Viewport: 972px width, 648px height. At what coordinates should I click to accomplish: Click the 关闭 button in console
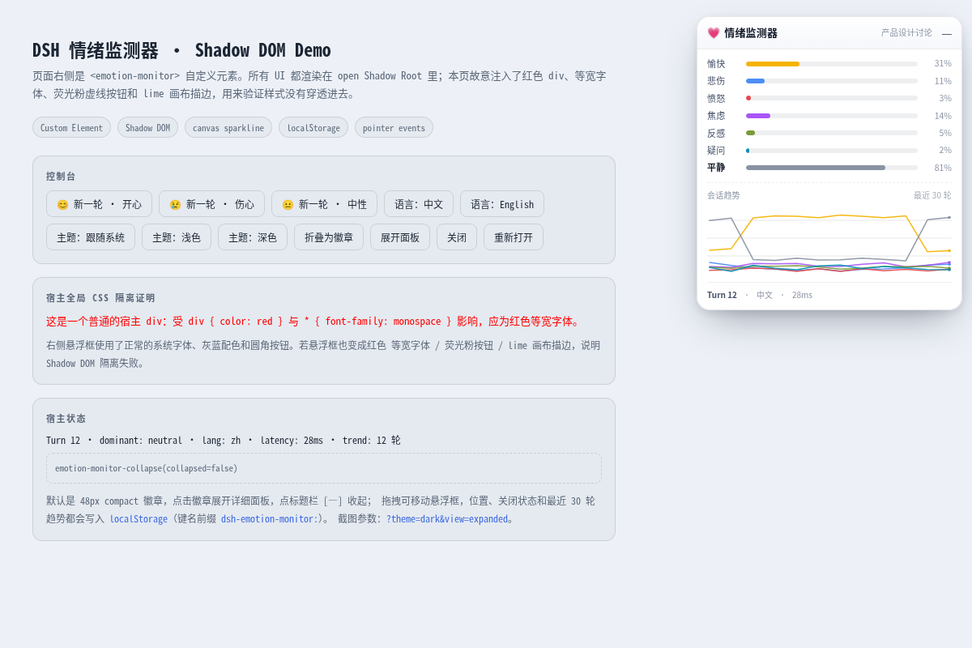(457, 237)
